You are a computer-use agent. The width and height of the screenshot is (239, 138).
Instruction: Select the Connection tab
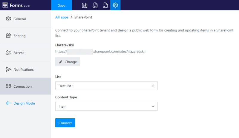coord(26,86)
